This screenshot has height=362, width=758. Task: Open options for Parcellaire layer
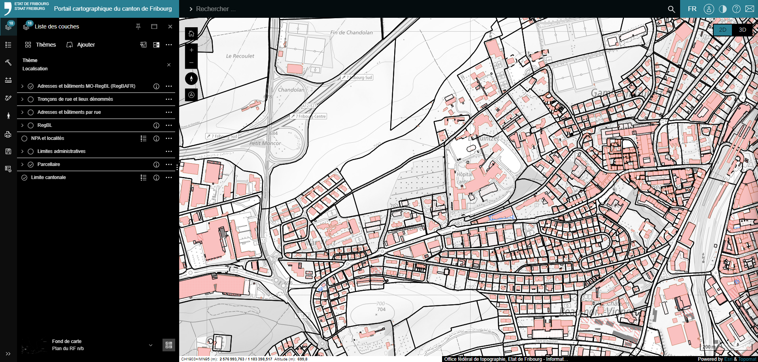pyautogui.click(x=169, y=164)
